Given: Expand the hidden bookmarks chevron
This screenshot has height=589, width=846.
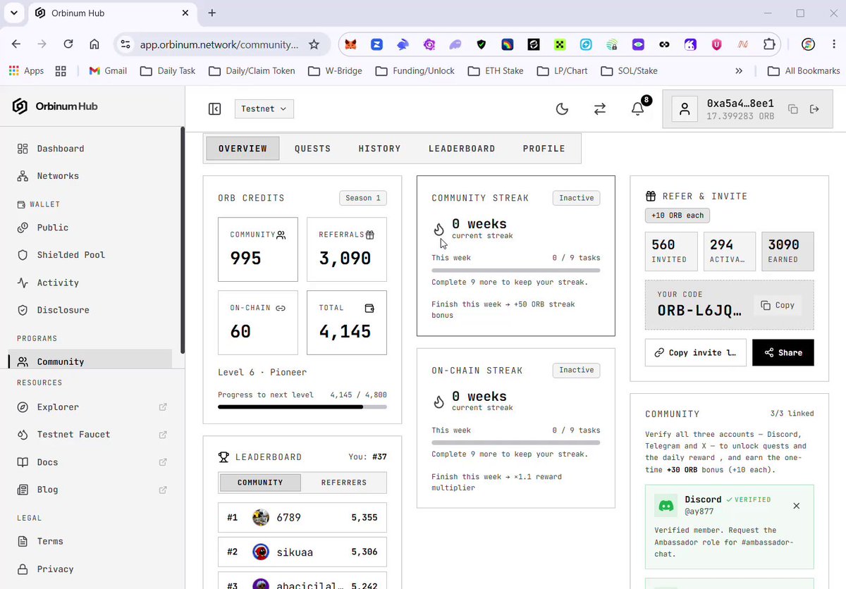Looking at the screenshot, I should [739, 70].
